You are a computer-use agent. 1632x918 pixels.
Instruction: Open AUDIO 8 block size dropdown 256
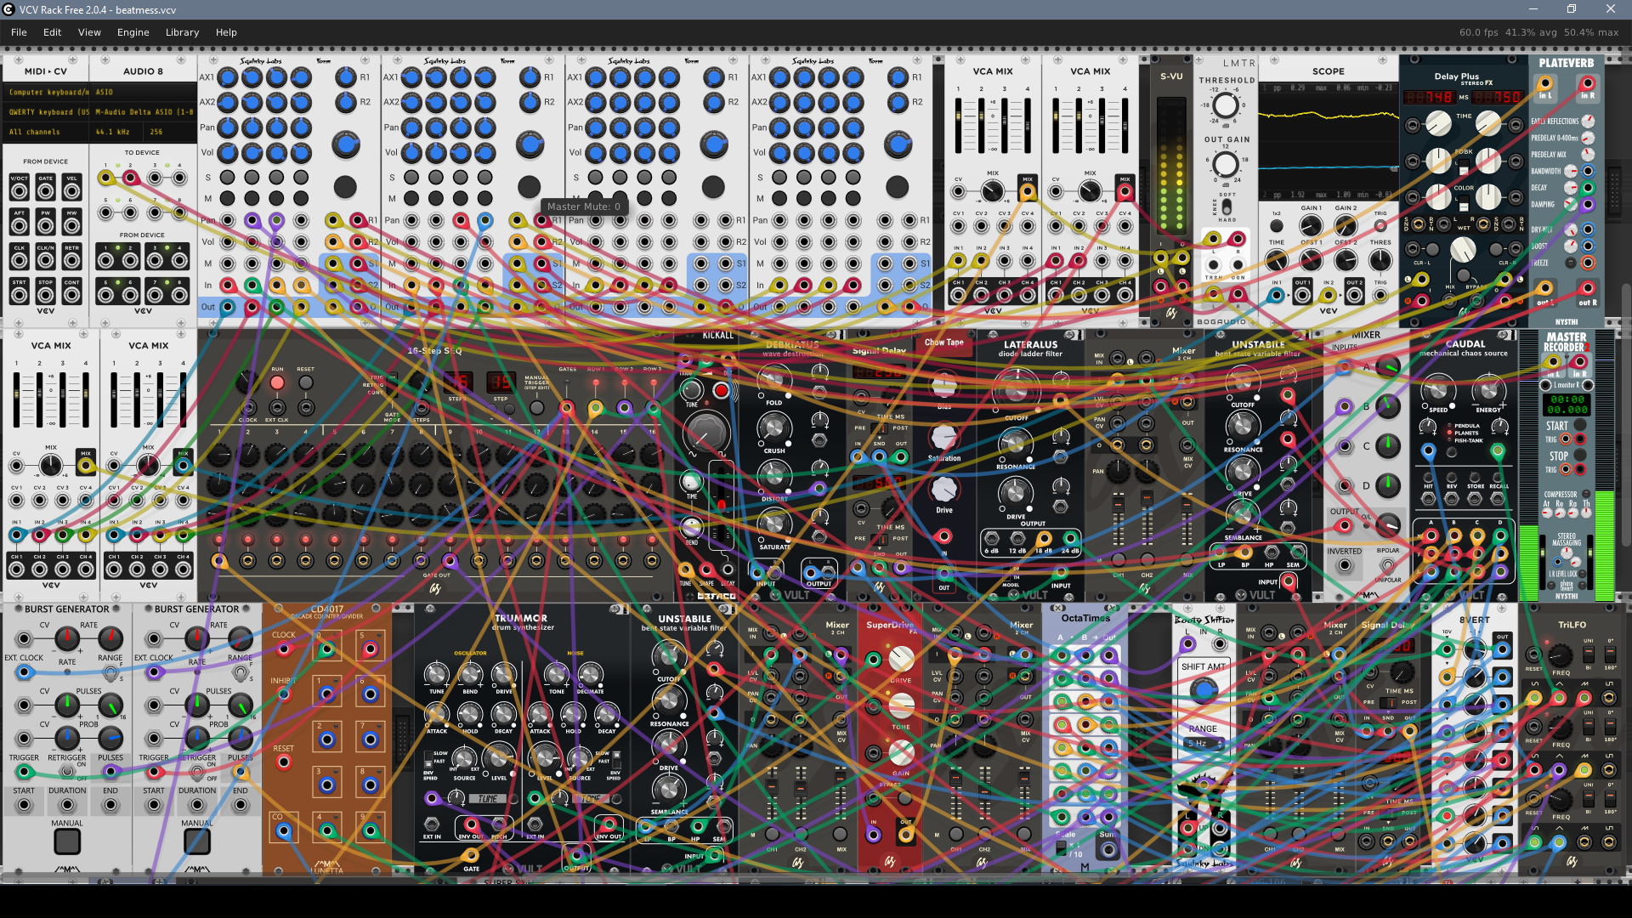171,132
